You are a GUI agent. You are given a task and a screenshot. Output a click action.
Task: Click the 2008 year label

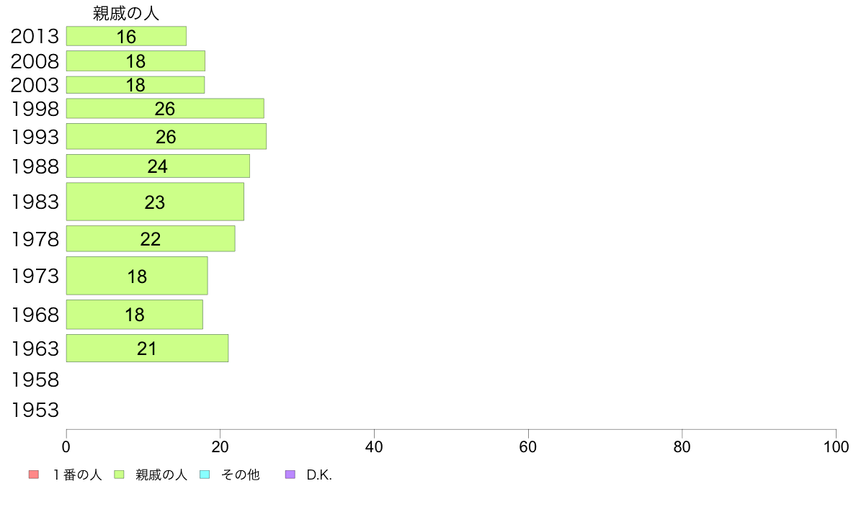[x=35, y=61]
